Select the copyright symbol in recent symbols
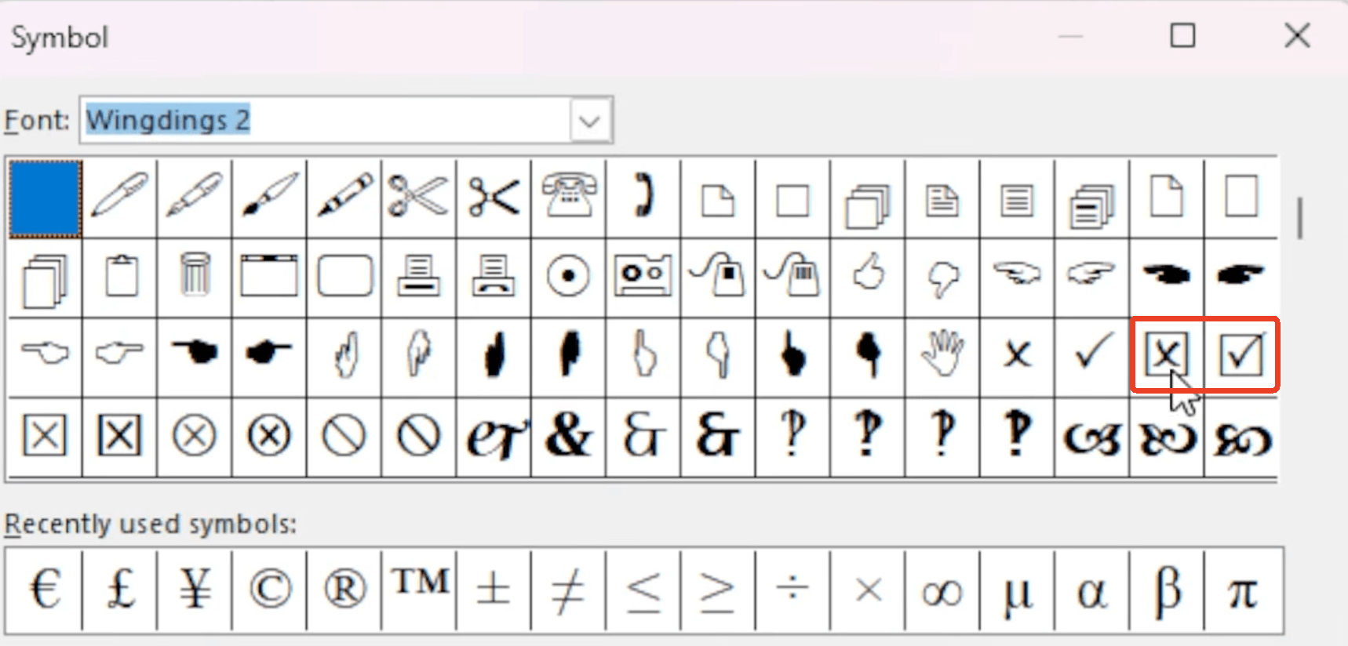The image size is (1348, 646). pyautogui.click(x=269, y=590)
